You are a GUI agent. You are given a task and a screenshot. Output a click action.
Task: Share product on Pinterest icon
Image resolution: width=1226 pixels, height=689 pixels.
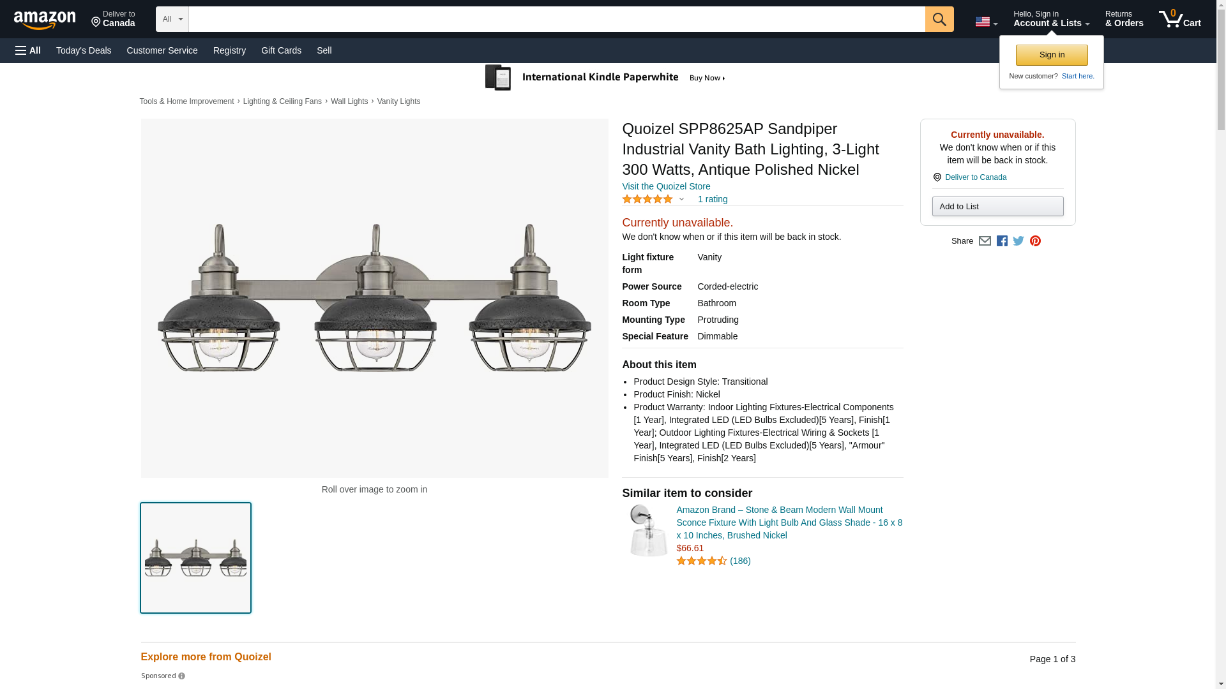tap(1035, 241)
